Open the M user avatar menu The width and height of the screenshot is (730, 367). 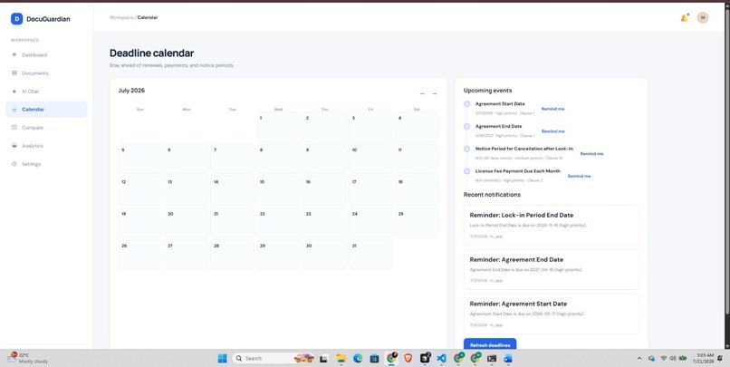coord(703,18)
